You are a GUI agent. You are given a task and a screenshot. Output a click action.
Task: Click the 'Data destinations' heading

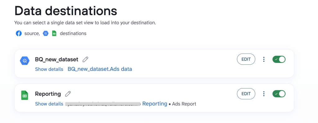pyautogui.click(x=66, y=11)
